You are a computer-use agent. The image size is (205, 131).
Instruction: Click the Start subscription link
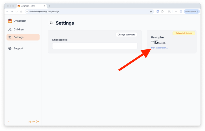159,48
